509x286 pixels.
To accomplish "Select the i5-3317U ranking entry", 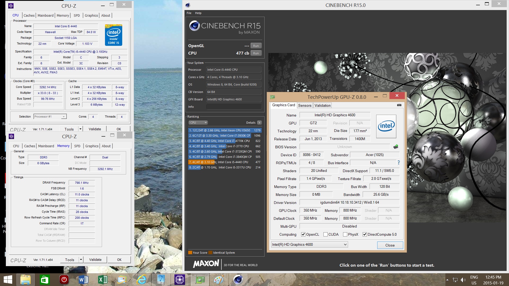I will coord(225,167).
